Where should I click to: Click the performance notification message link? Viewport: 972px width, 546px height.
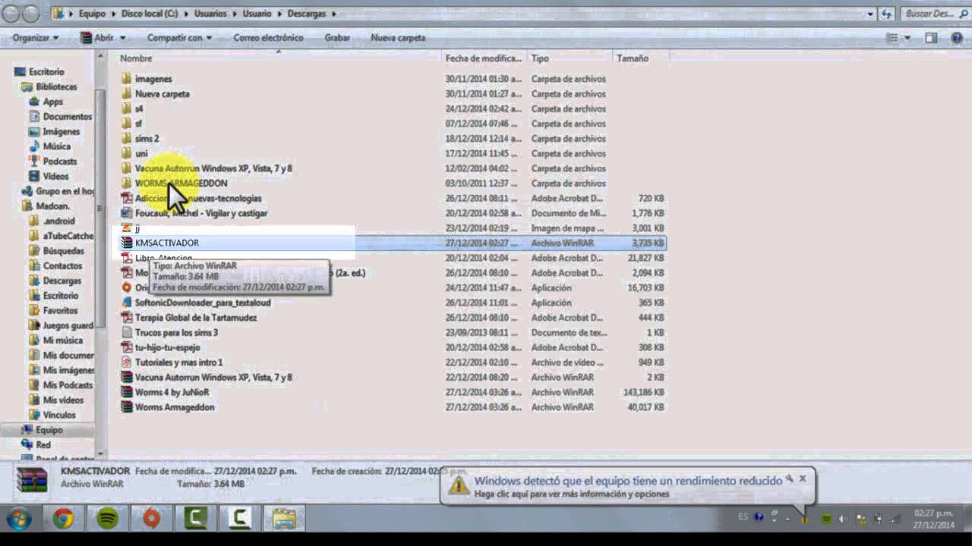point(571,494)
